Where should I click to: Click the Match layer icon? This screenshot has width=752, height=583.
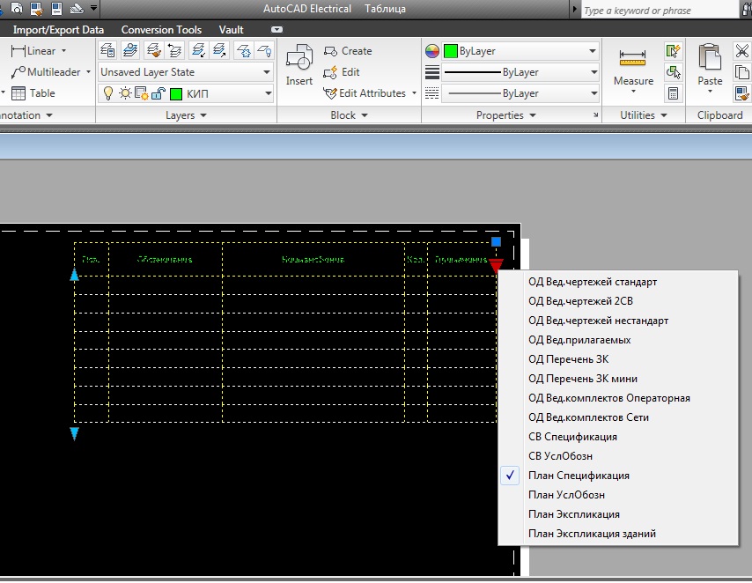[153, 50]
